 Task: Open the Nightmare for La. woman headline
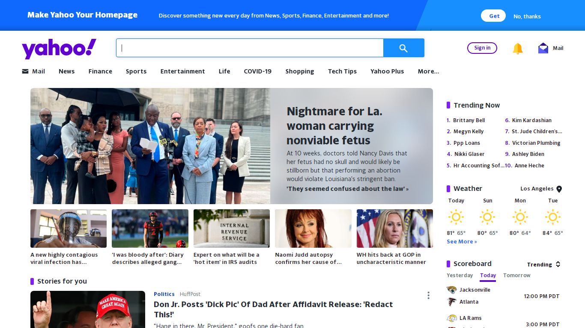[334, 126]
